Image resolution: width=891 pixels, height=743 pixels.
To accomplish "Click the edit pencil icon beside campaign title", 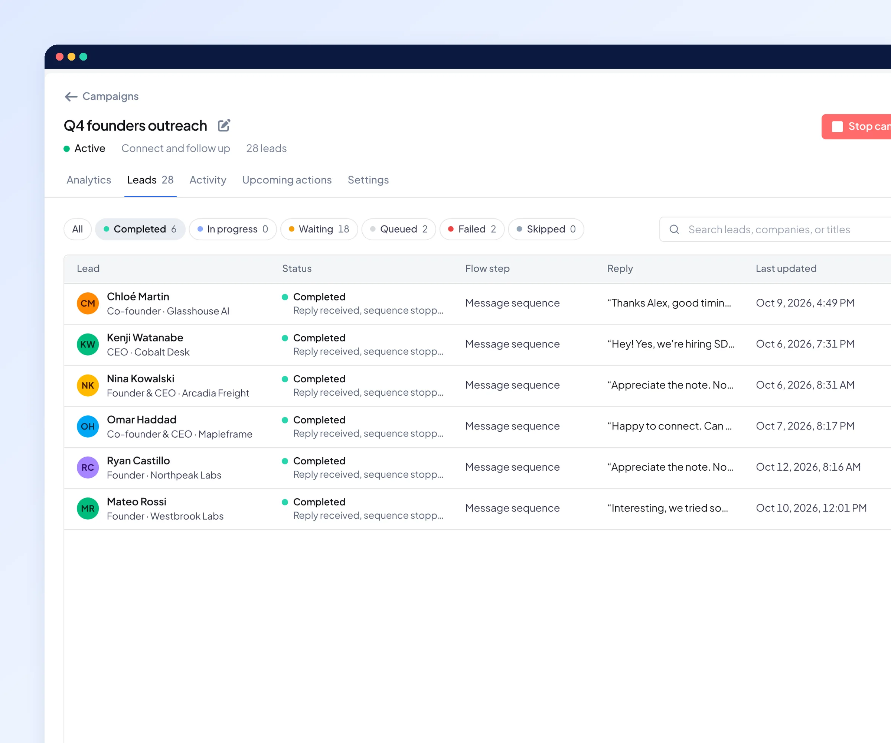I will [224, 126].
